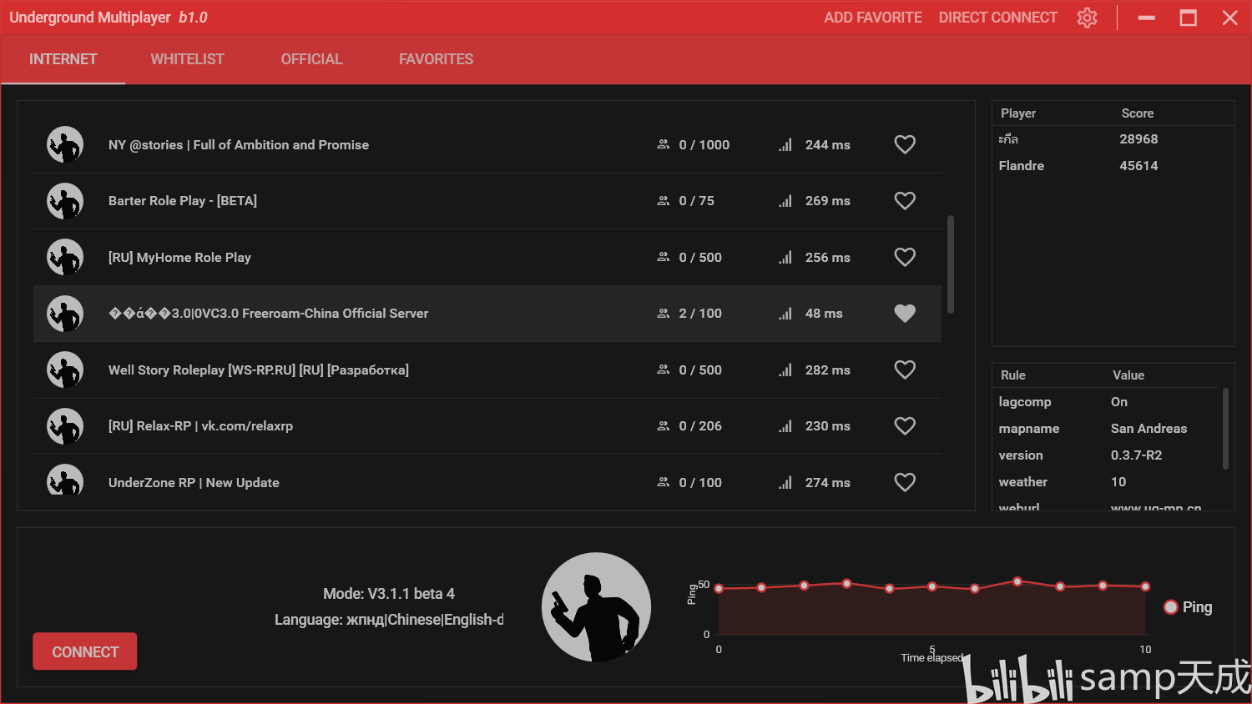Click avatar icon of Barter Role Play
The height and width of the screenshot is (704, 1252).
pyautogui.click(x=65, y=201)
